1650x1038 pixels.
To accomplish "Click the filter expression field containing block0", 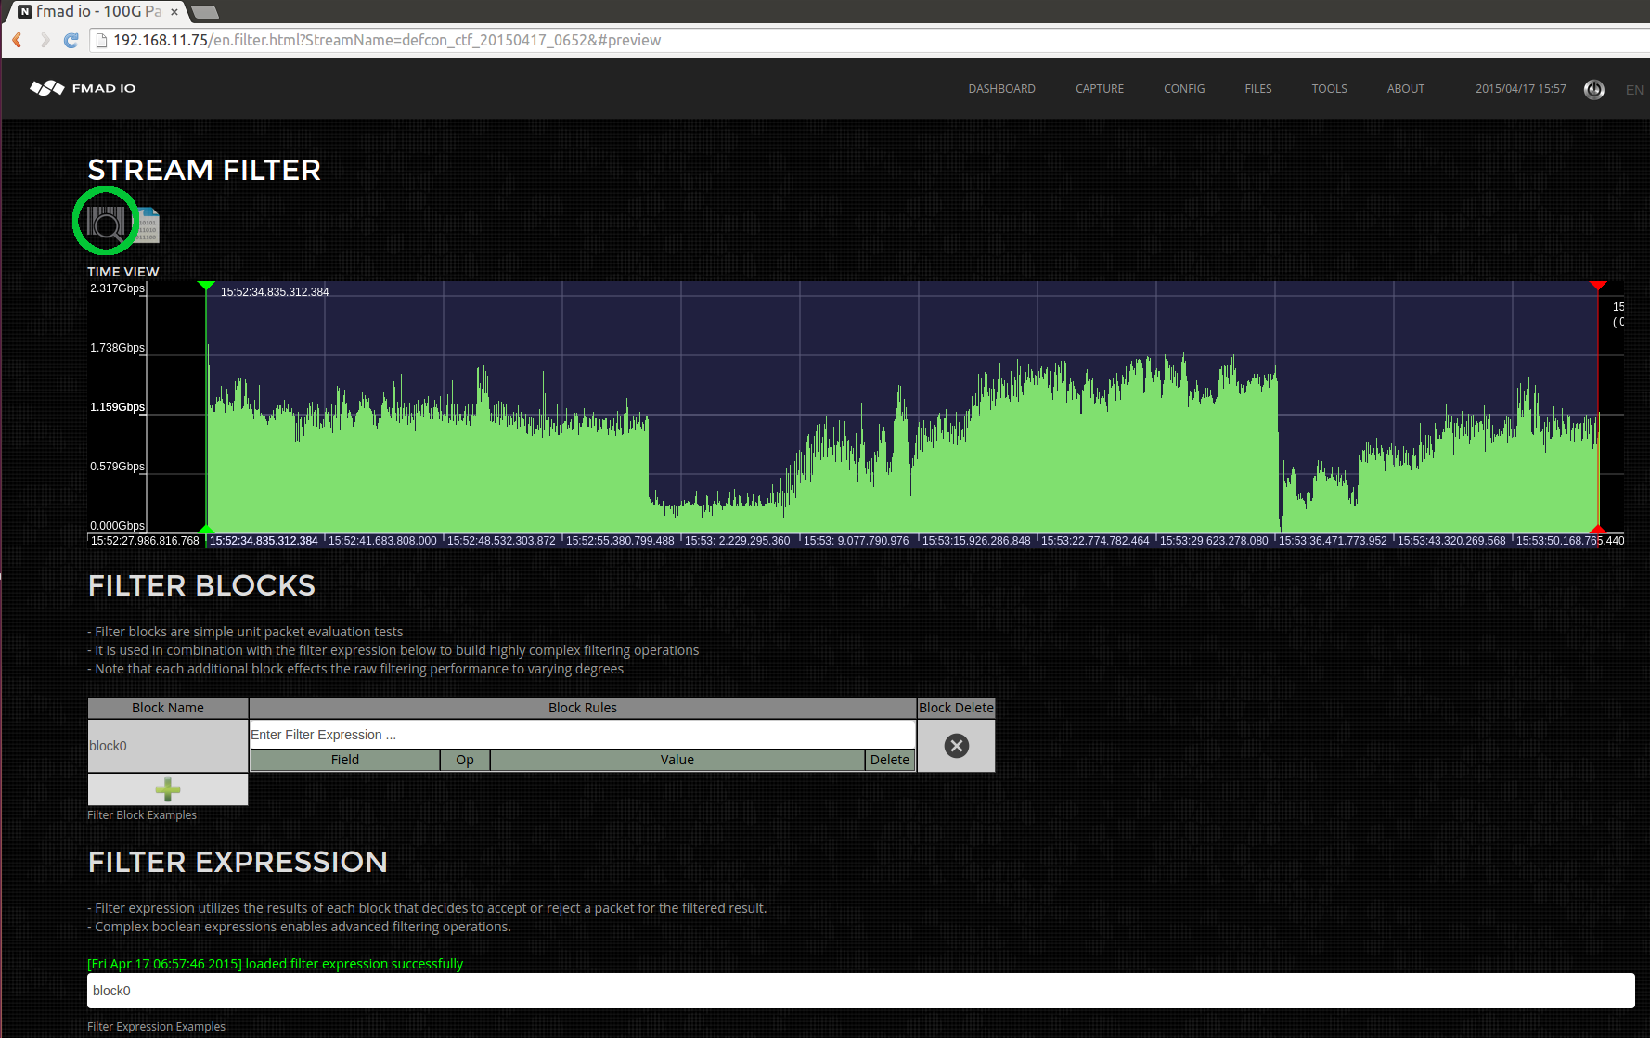I will point(860,991).
